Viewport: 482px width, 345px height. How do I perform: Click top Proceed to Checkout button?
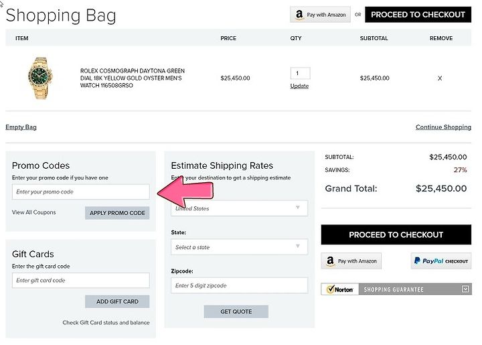tap(418, 15)
